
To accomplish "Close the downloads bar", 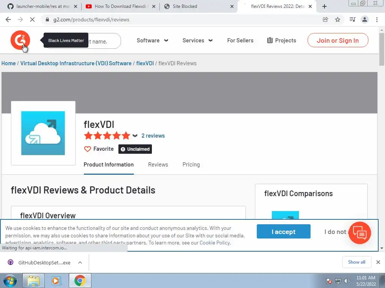I will [378, 262].
